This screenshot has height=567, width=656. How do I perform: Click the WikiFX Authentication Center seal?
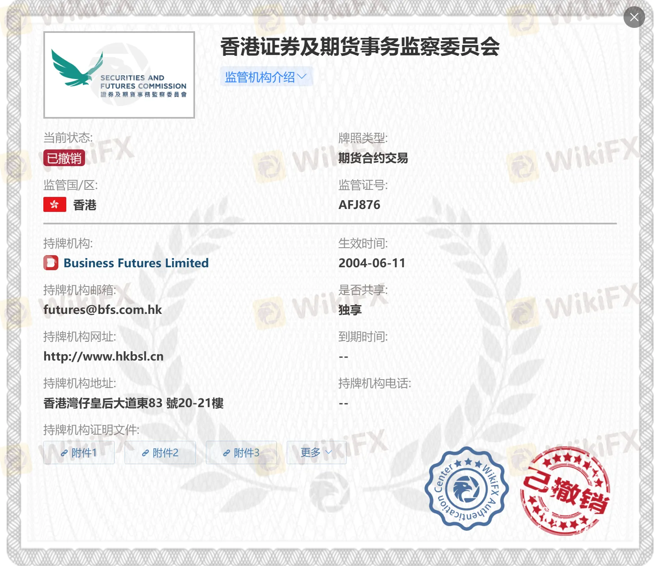click(466, 488)
